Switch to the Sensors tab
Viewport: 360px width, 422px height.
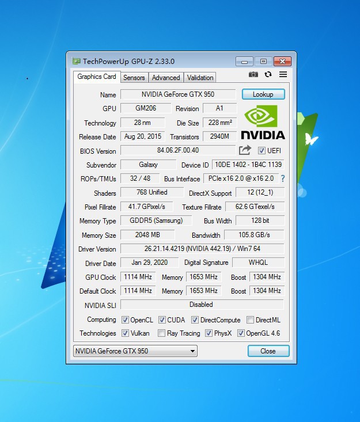134,78
